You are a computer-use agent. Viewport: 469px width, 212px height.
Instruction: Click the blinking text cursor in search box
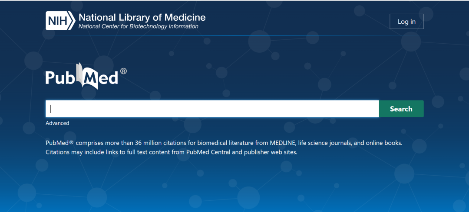pos(50,109)
